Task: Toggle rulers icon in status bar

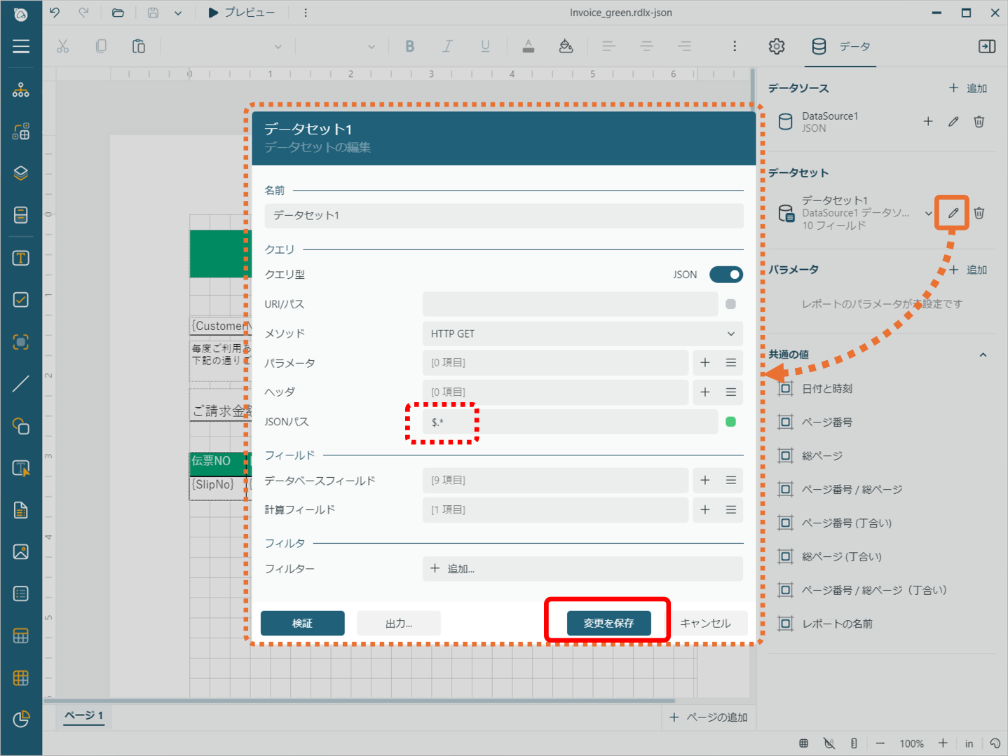Action: pyautogui.click(x=854, y=743)
